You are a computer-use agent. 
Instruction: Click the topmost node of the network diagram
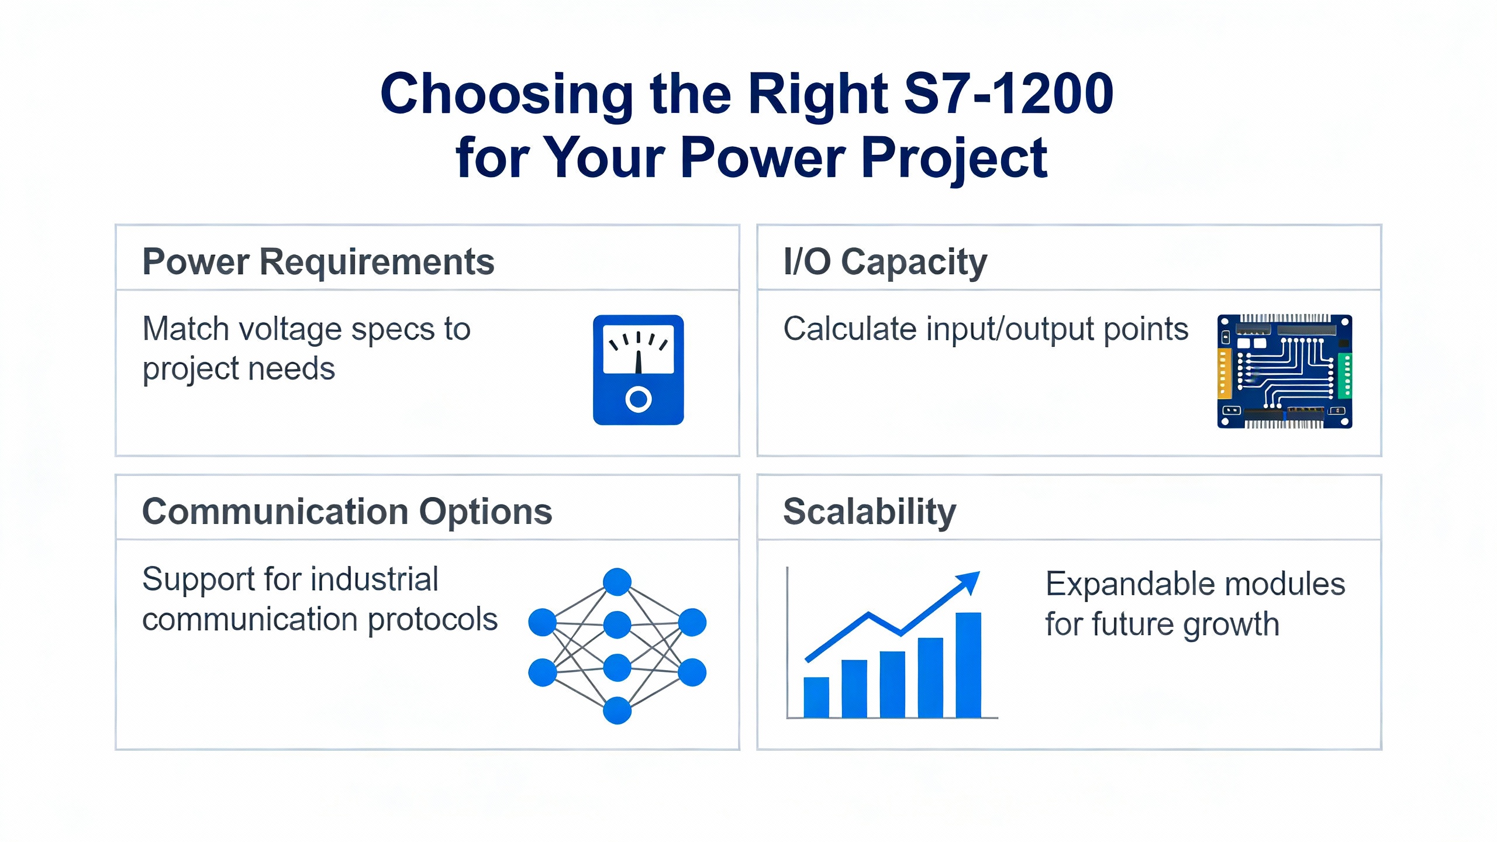click(617, 582)
